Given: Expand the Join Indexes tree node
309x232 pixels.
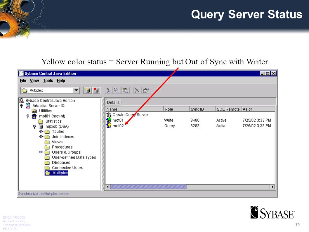Looking at the screenshot, I should (x=41, y=136).
